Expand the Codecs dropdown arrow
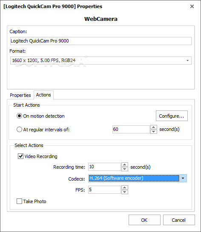This screenshot has width=201, height=232. click(183, 178)
